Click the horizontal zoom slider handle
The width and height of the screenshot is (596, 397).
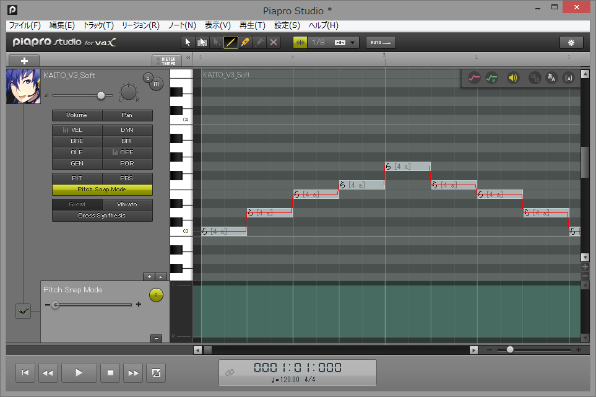pos(510,349)
